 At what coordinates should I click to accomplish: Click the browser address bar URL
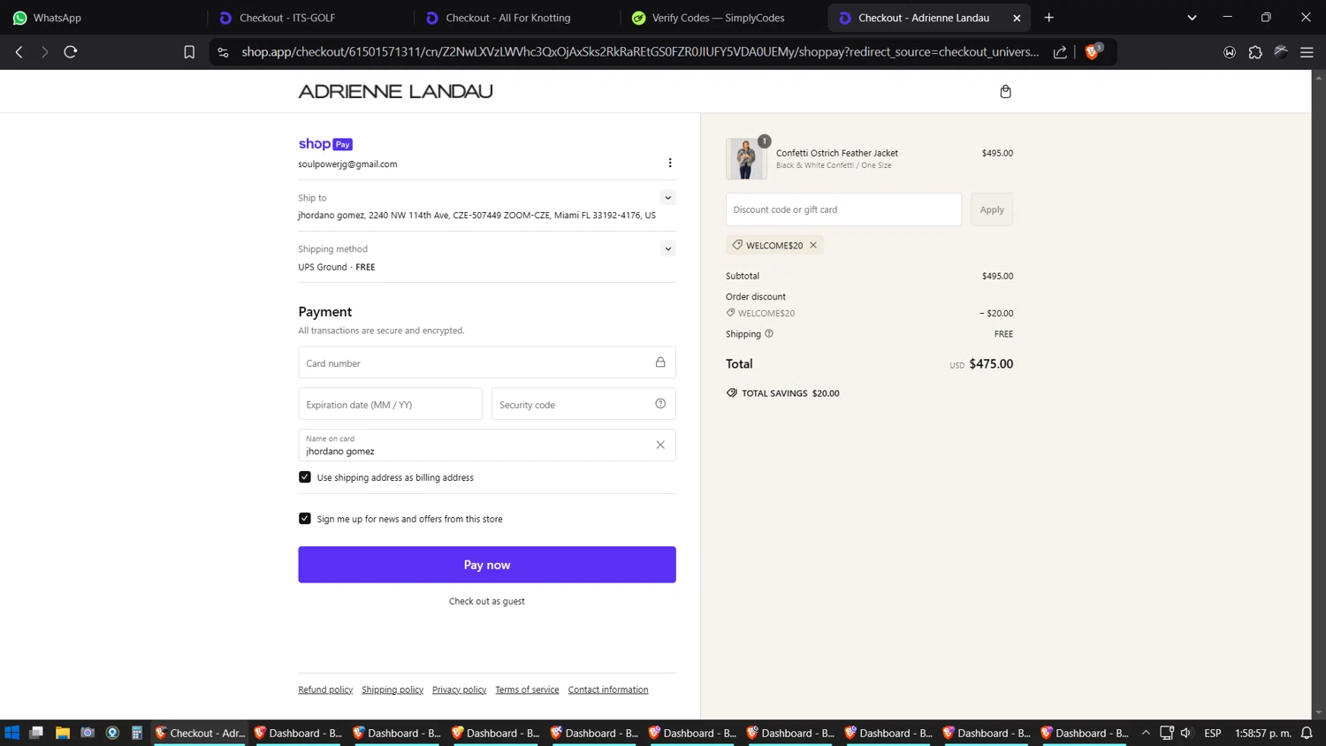pyautogui.click(x=640, y=52)
